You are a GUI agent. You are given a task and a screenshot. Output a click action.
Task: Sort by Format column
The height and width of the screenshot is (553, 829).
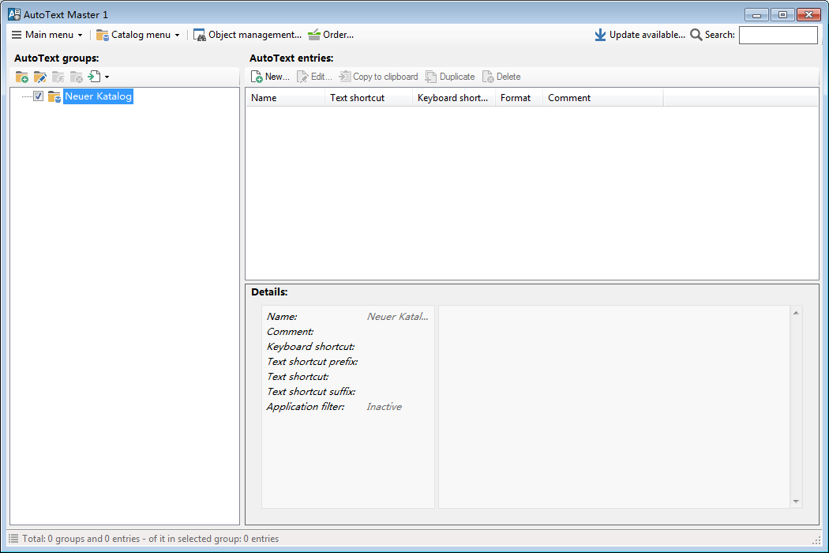click(x=520, y=98)
